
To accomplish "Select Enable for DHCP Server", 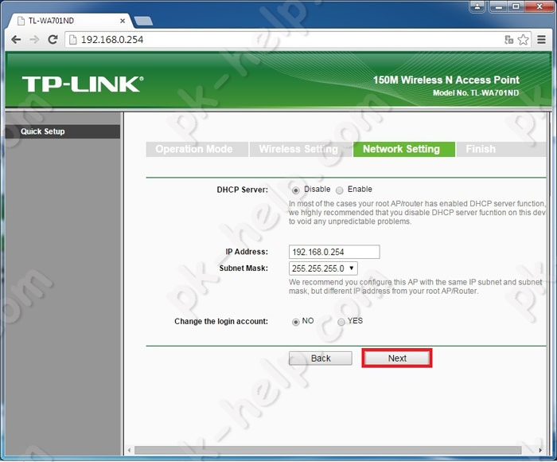I will pyautogui.click(x=340, y=190).
